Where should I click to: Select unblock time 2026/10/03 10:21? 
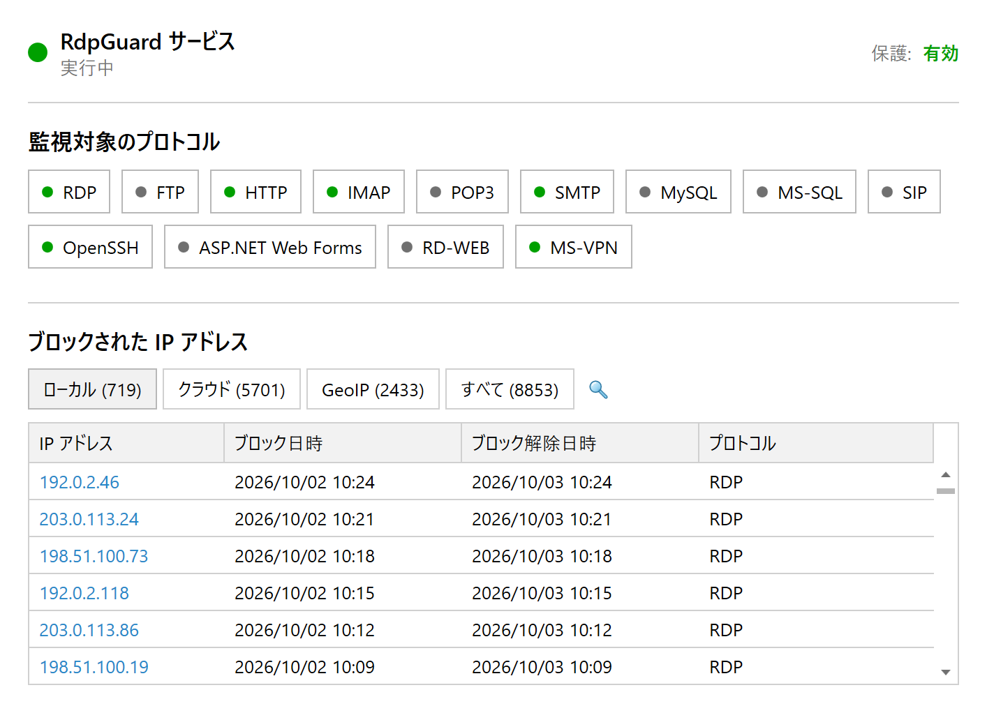click(542, 519)
